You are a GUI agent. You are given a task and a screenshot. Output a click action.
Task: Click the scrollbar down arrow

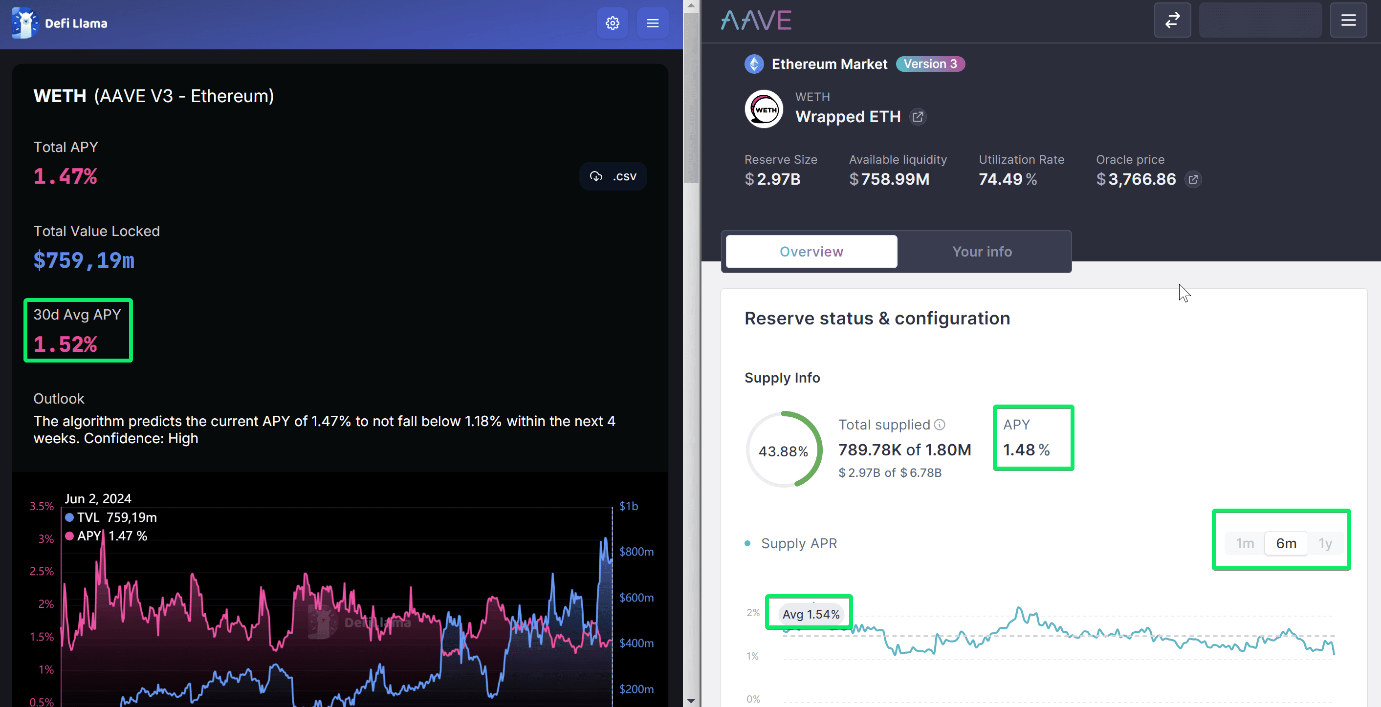tap(691, 701)
